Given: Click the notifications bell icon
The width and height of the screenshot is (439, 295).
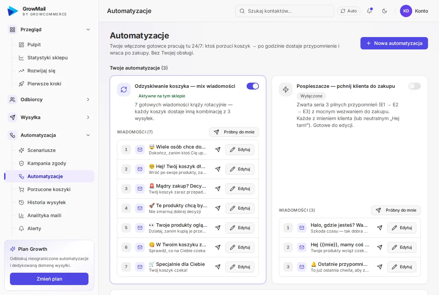Looking at the screenshot, I should click(369, 11).
